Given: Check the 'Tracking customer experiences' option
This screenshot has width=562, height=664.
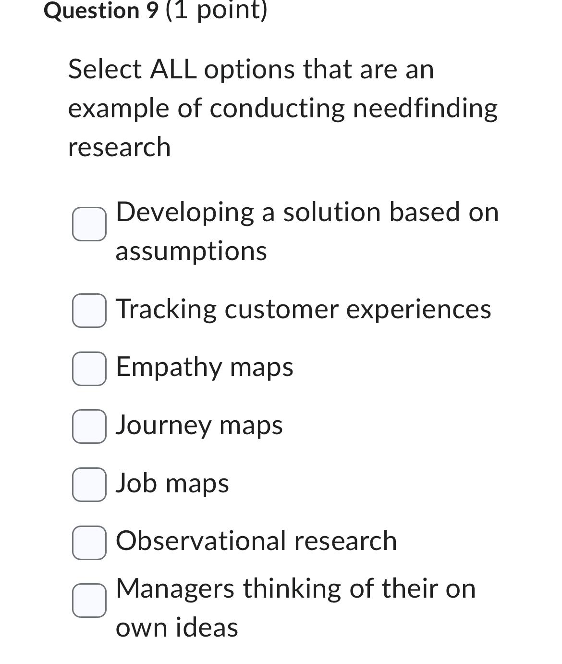Looking at the screenshot, I should 89,310.
